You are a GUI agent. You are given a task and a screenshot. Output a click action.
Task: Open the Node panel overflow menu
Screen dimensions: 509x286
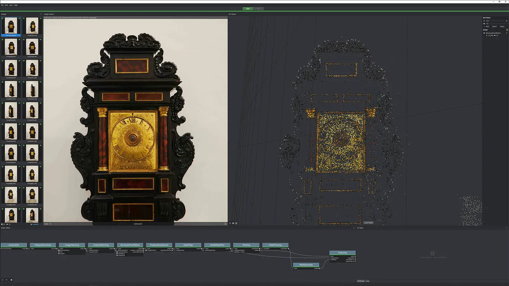(x=507, y=228)
